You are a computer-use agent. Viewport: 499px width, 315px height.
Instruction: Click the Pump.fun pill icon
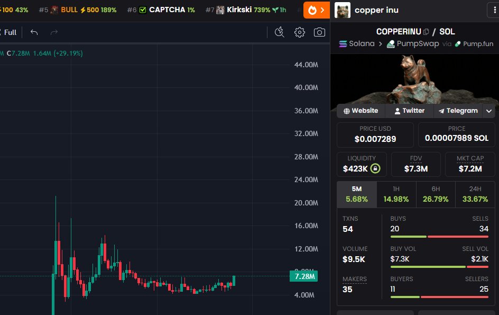[x=458, y=44]
